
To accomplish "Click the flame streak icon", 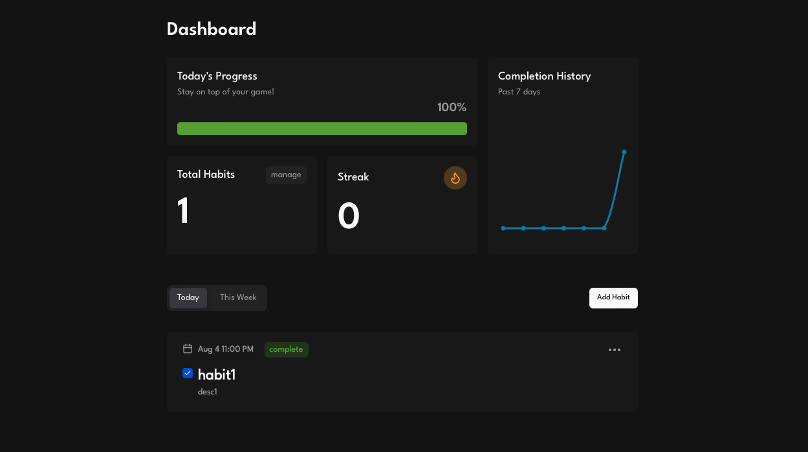I will click(x=455, y=178).
